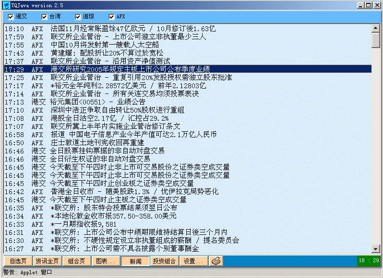383x278 pixels.
Task: Open 全日股票挂钩票据的非自动对盘交易 item
Action: point(188,151)
